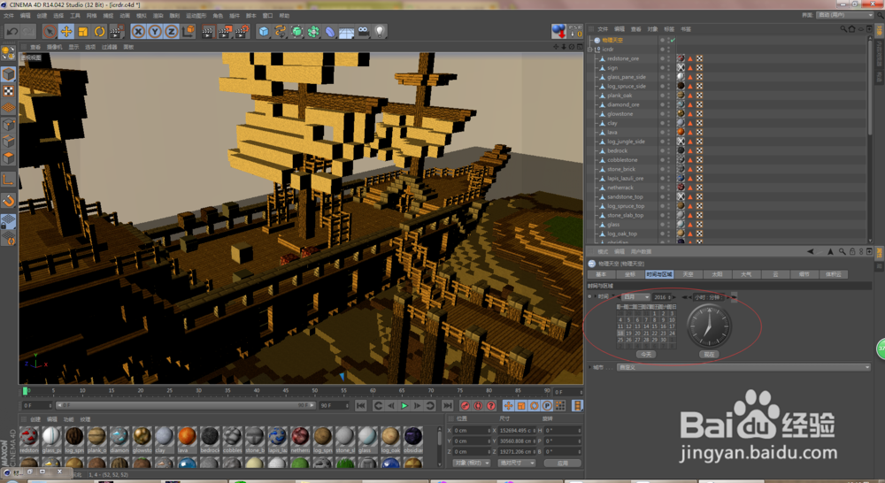This screenshot has width=885, height=483.
Task: Click the red record keyframe button
Action: point(466,406)
